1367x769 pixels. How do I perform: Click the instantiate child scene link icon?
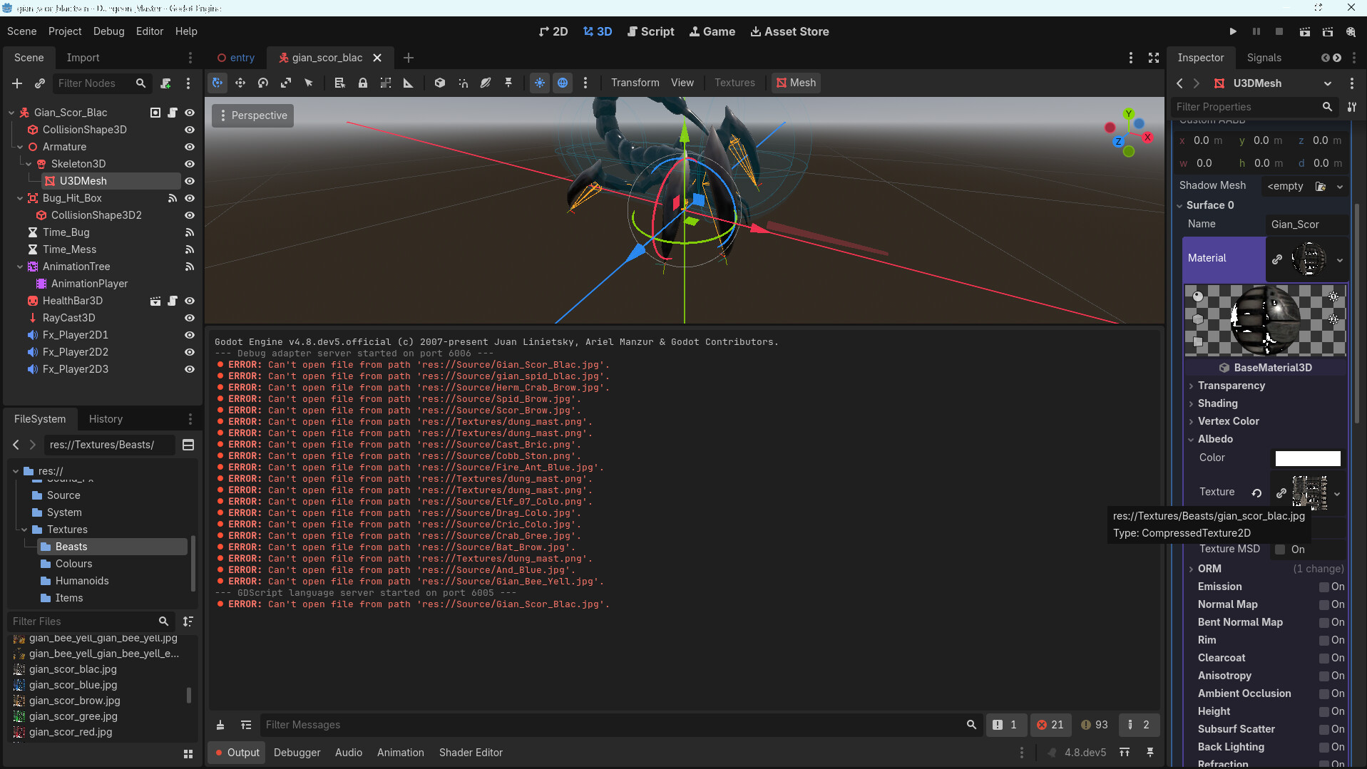[x=40, y=83]
